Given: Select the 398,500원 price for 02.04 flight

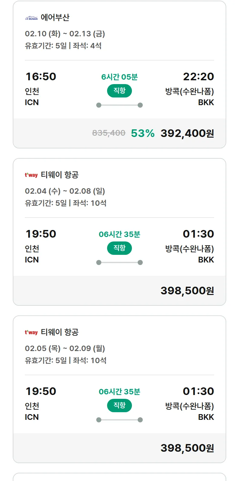Looking at the screenshot, I should pos(187,291).
